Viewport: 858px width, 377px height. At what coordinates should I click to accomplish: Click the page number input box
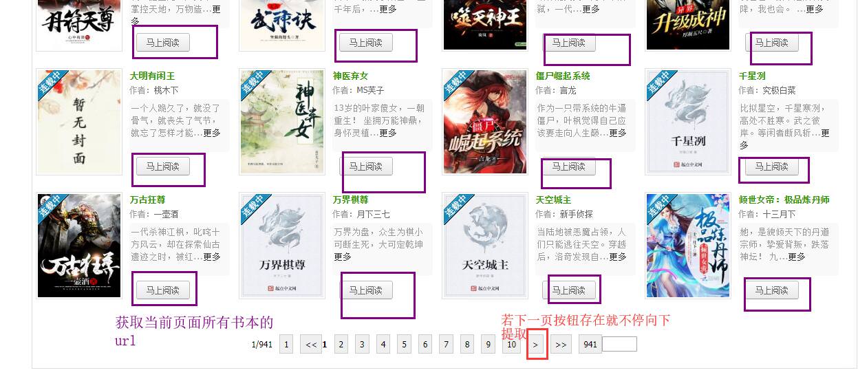tap(619, 344)
